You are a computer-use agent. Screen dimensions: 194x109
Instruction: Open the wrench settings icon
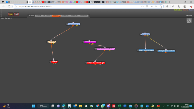[x=189, y=20]
